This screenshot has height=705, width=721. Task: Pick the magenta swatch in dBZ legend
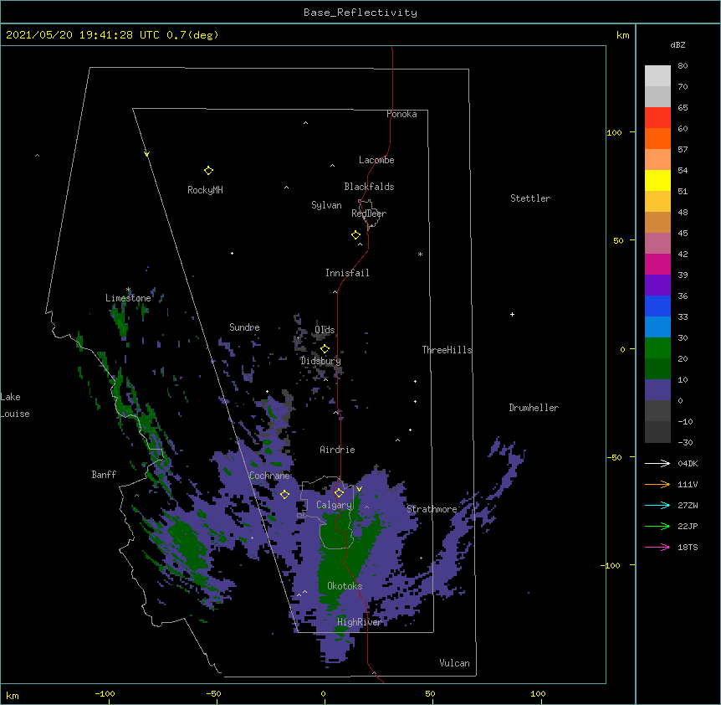point(657,264)
